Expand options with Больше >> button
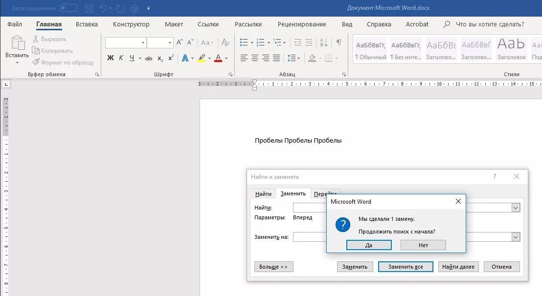This screenshot has height=296, width=542. (x=273, y=267)
